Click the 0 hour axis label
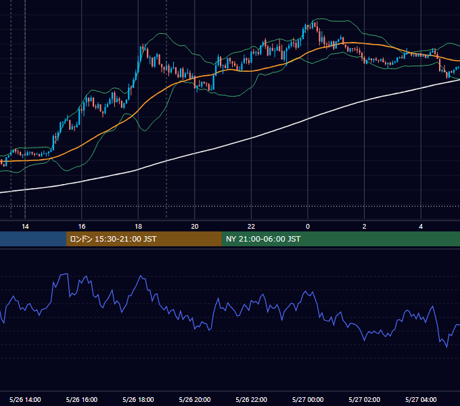Image resolution: width=460 pixels, height=406 pixels. click(x=308, y=227)
